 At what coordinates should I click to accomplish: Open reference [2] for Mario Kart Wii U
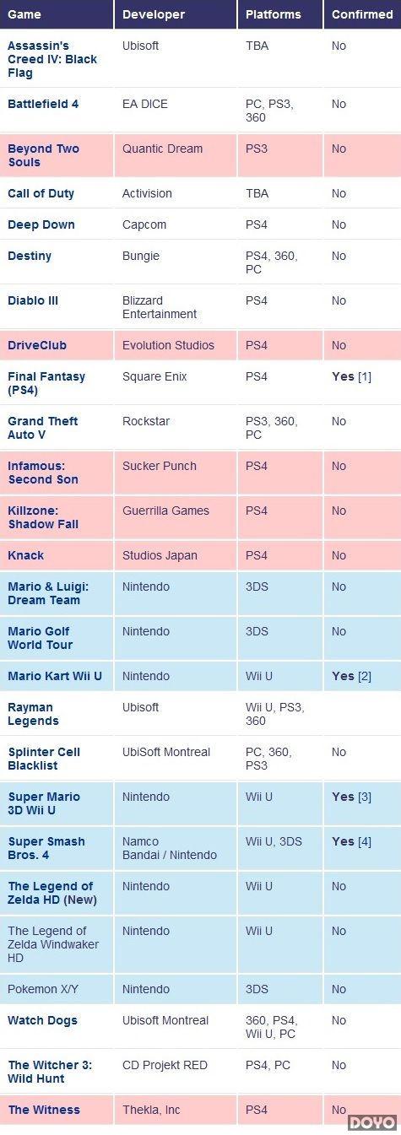tap(364, 676)
